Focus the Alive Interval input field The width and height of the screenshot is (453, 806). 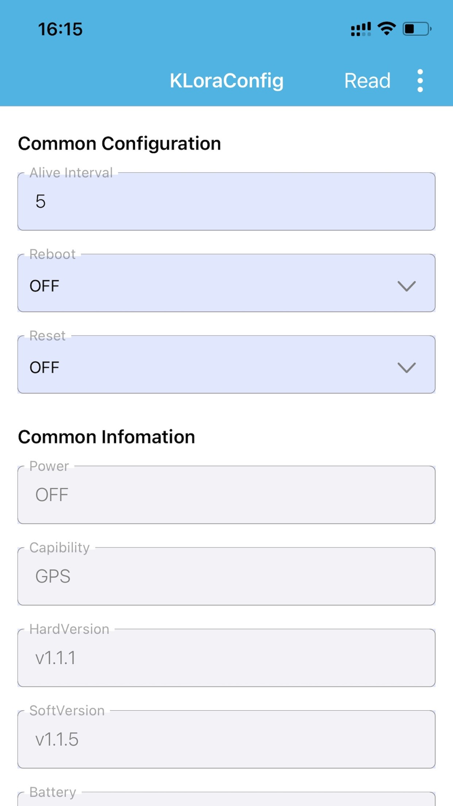coord(226,202)
